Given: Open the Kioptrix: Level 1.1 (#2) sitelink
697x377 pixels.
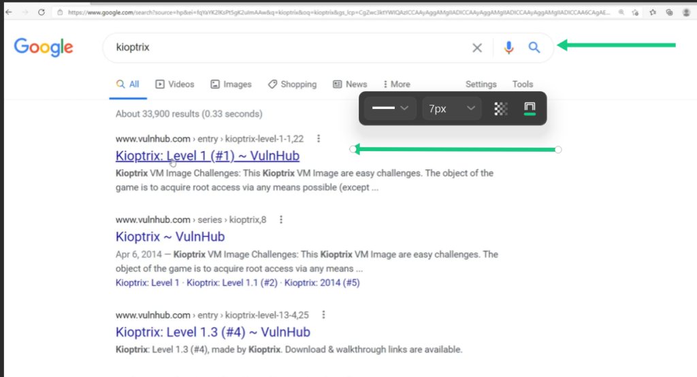Looking at the screenshot, I should click(232, 283).
